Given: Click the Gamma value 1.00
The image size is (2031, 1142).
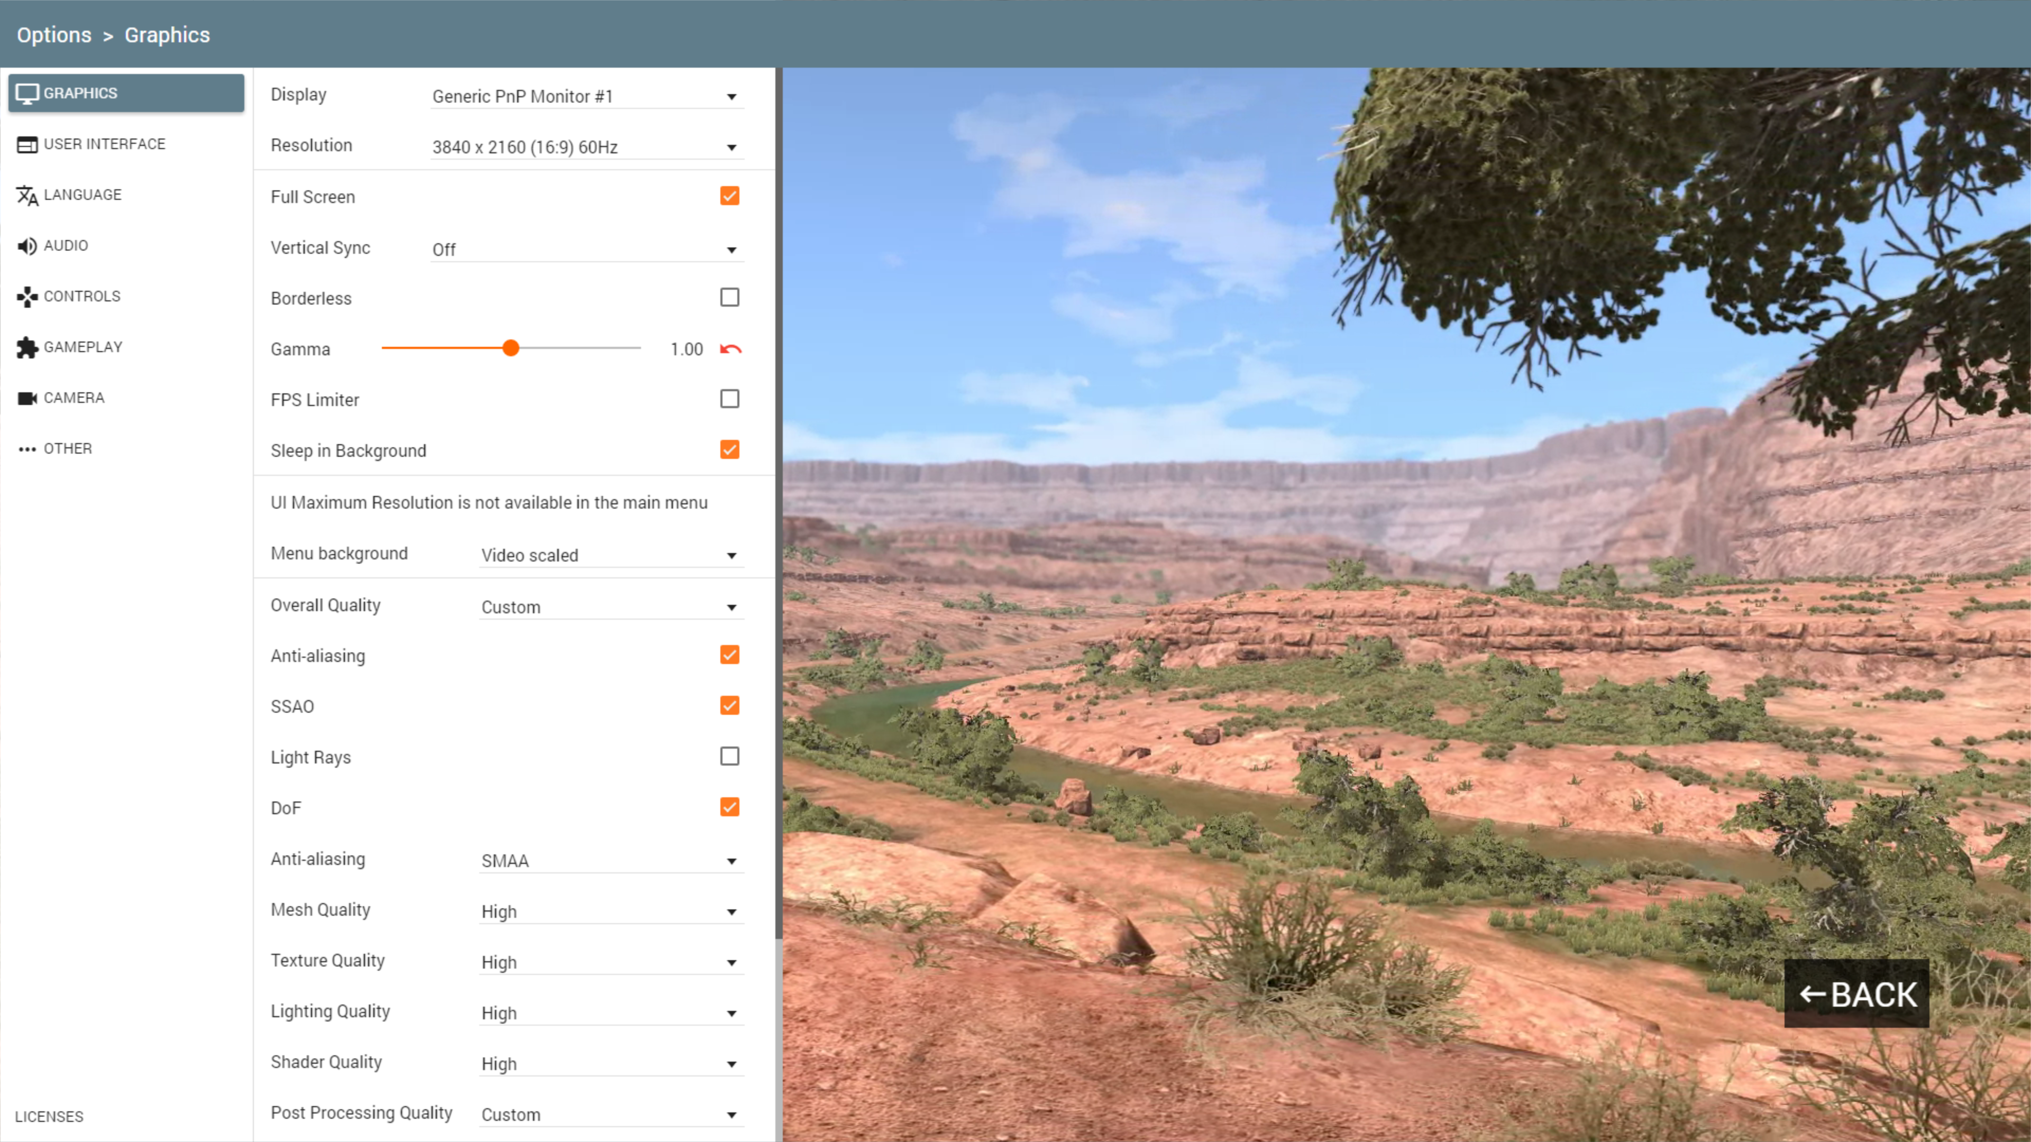Looking at the screenshot, I should click(687, 349).
